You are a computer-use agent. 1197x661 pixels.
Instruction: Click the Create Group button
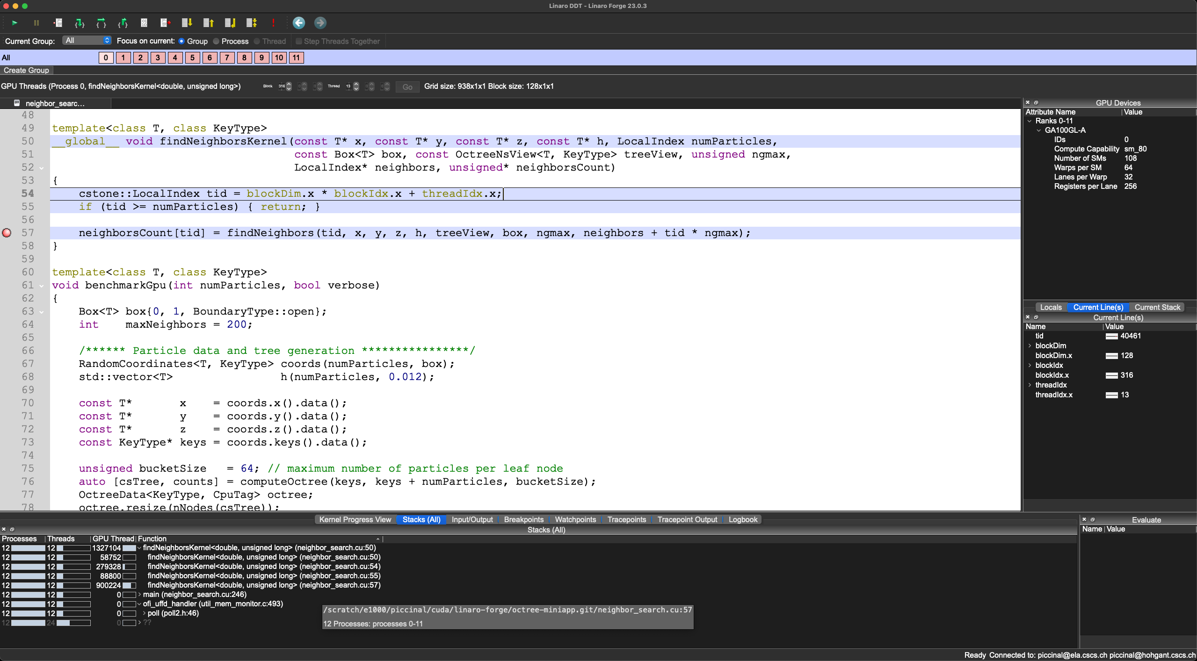click(27, 70)
